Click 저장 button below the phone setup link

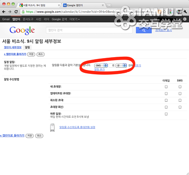coord(30,136)
